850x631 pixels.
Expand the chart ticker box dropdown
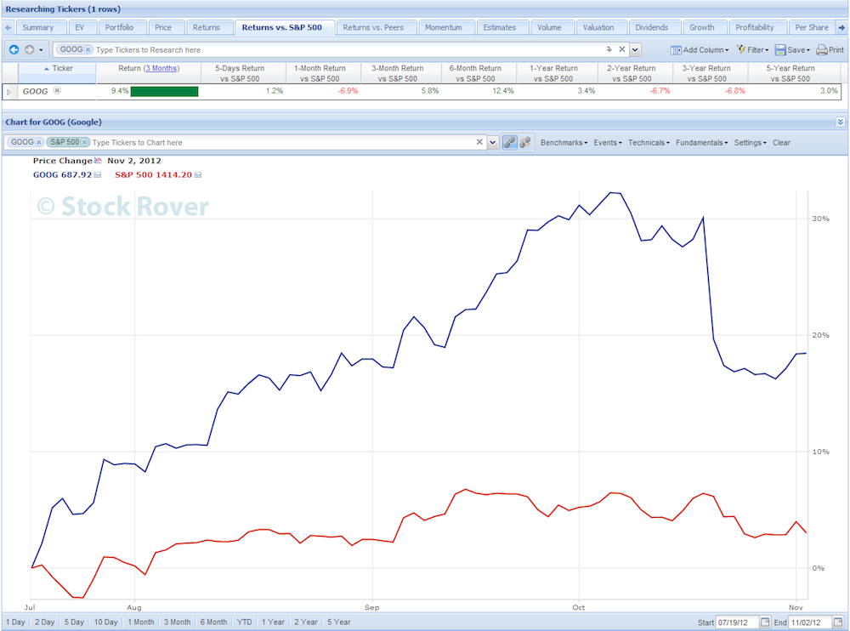493,143
